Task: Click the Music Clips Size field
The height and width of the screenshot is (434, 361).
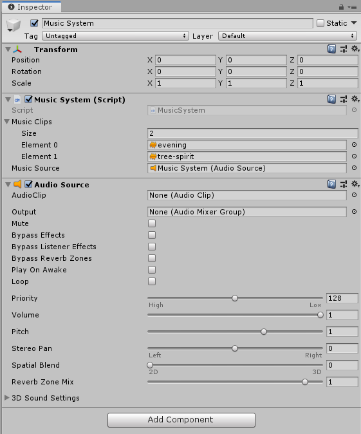Action: [252, 133]
